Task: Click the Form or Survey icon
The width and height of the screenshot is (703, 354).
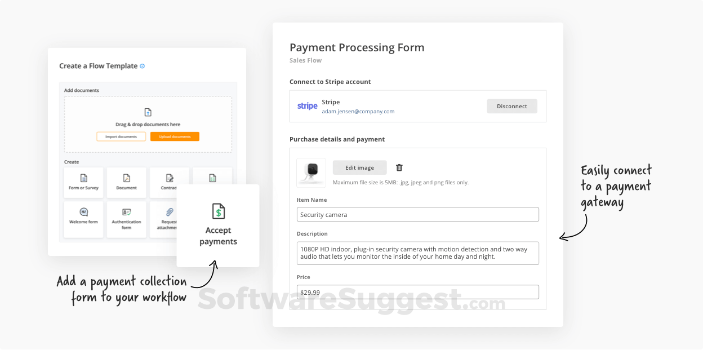Action: point(83,178)
